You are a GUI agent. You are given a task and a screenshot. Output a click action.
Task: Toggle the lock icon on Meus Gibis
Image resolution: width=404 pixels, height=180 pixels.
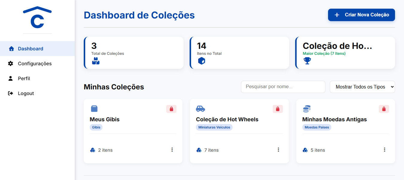[x=171, y=109]
